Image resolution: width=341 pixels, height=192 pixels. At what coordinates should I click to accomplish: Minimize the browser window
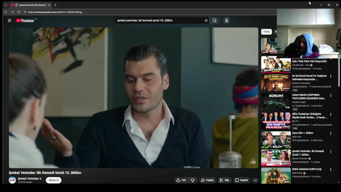[x=321, y=5]
